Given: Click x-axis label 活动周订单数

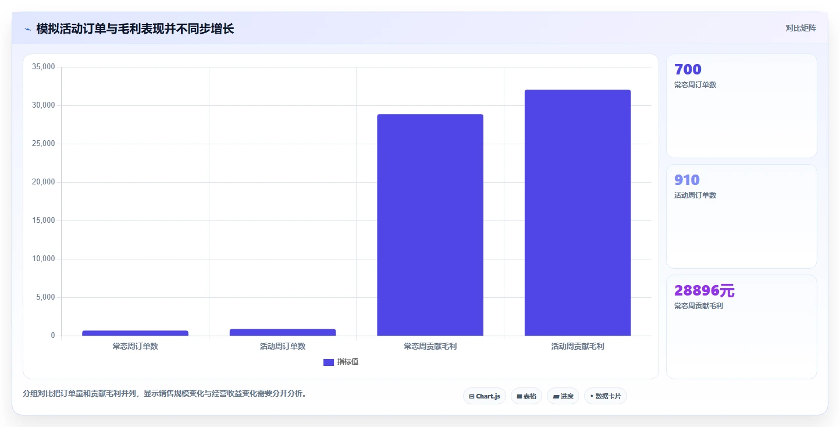Looking at the screenshot, I should tap(283, 346).
